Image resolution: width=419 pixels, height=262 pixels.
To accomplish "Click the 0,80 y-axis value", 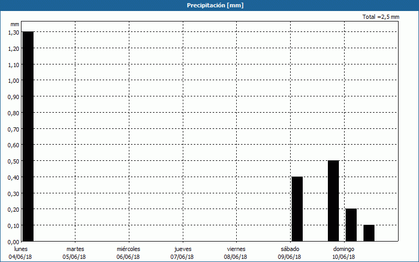I will [x=14, y=113].
